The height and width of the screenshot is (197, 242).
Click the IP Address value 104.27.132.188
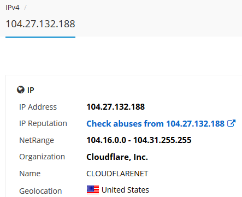click(116, 107)
